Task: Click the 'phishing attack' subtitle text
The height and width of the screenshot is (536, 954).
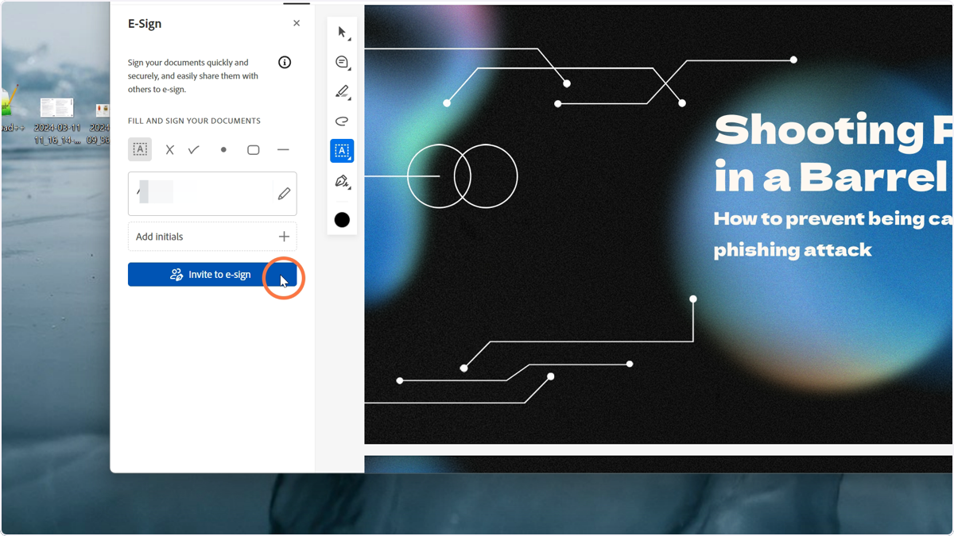Action: coord(793,250)
